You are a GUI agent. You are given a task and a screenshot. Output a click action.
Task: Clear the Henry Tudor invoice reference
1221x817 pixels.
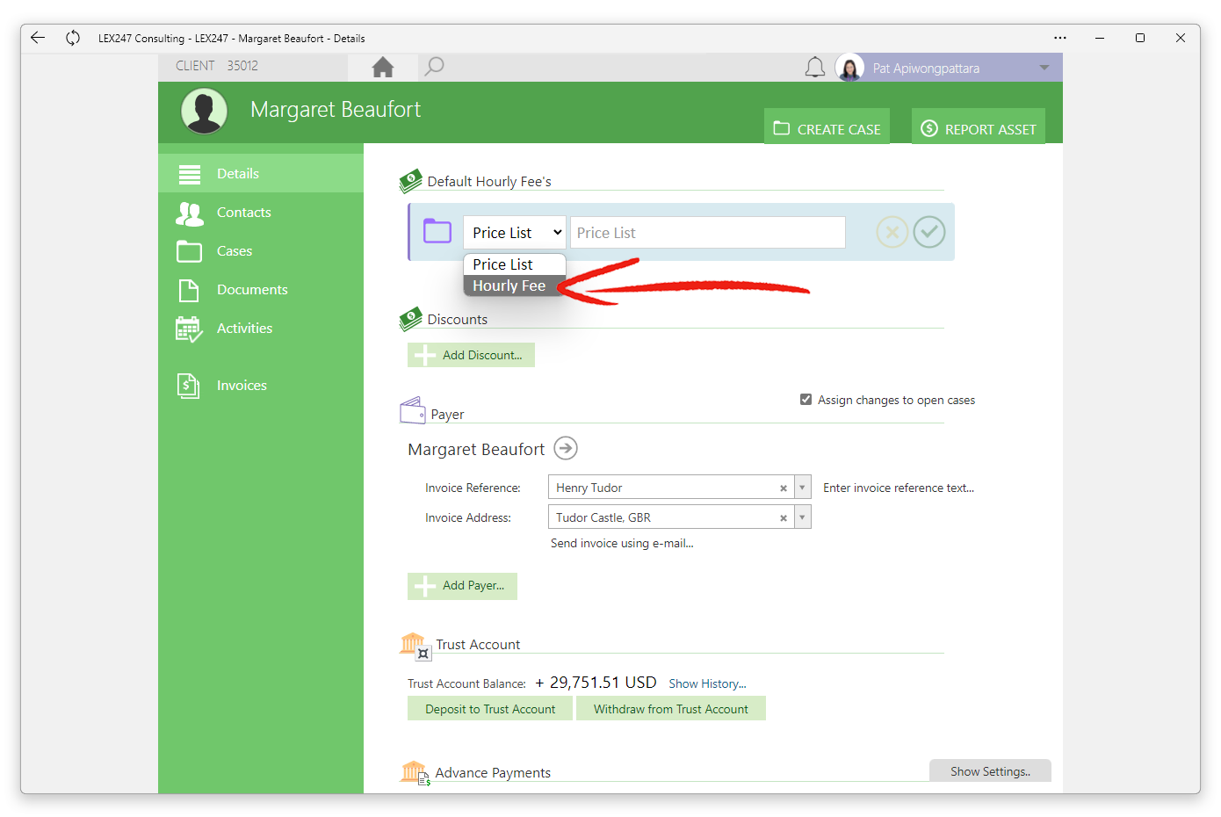[784, 488]
